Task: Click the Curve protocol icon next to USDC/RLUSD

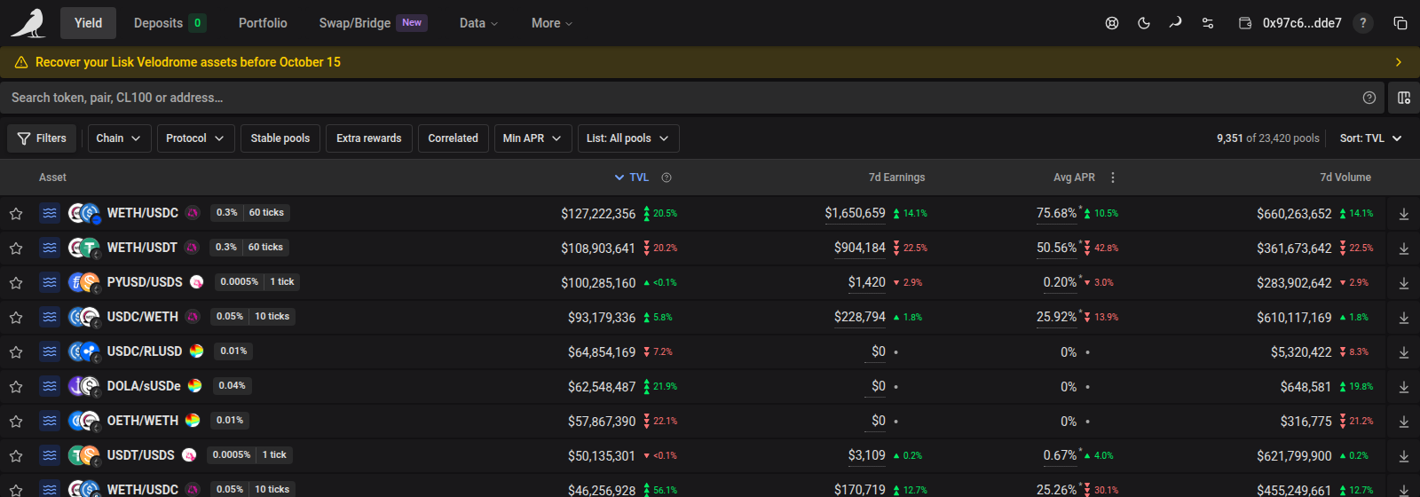Action: tap(196, 351)
